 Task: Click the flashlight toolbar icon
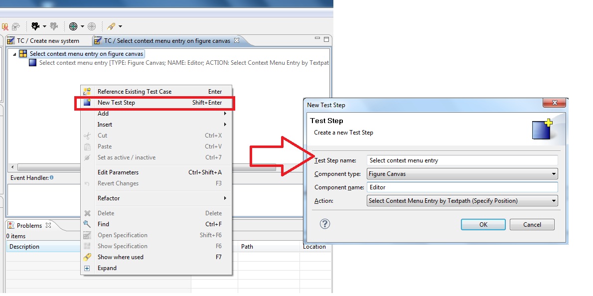[111, 26]
